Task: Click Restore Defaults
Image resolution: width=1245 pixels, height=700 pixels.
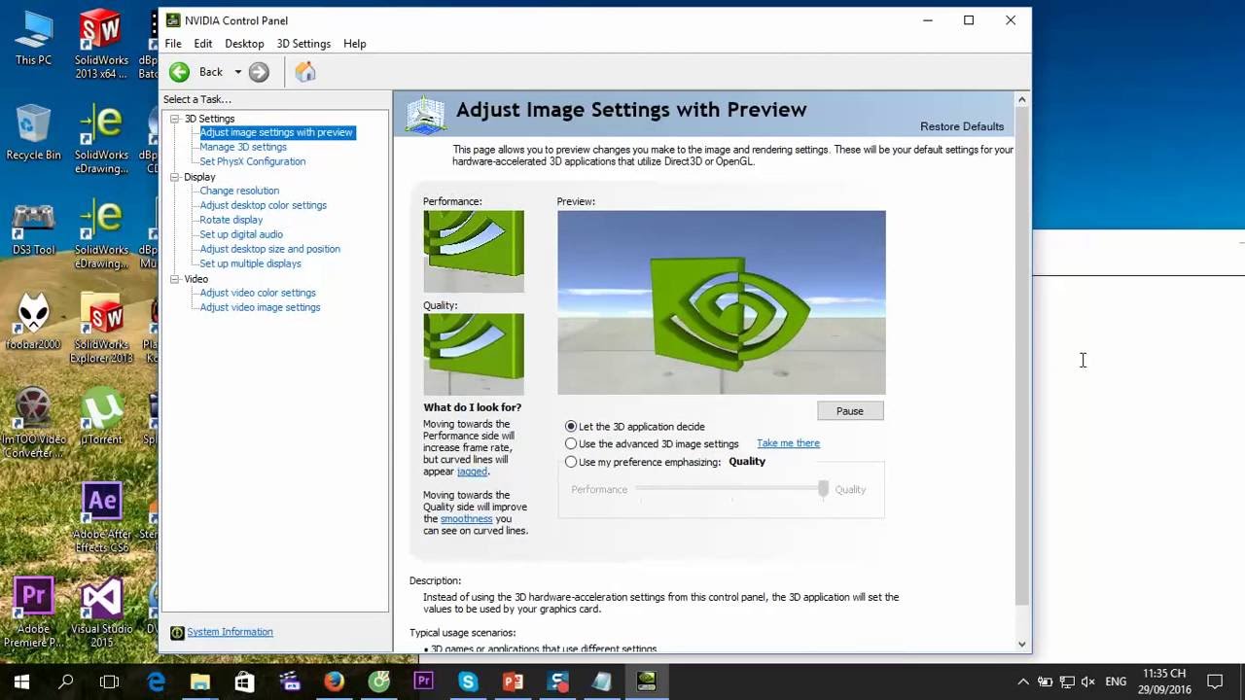Action: click(962, 126)
